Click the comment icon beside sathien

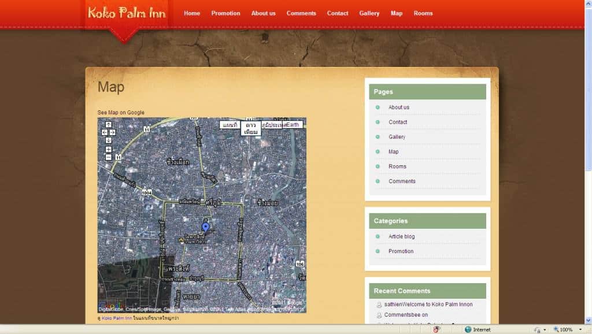379,305
